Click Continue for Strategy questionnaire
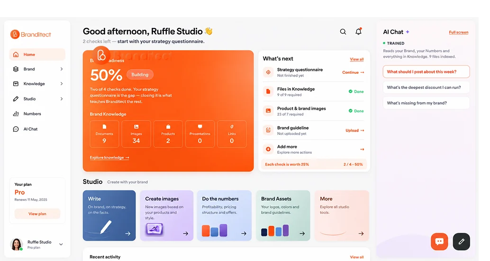The image size is (490, 261). (353, 72)
